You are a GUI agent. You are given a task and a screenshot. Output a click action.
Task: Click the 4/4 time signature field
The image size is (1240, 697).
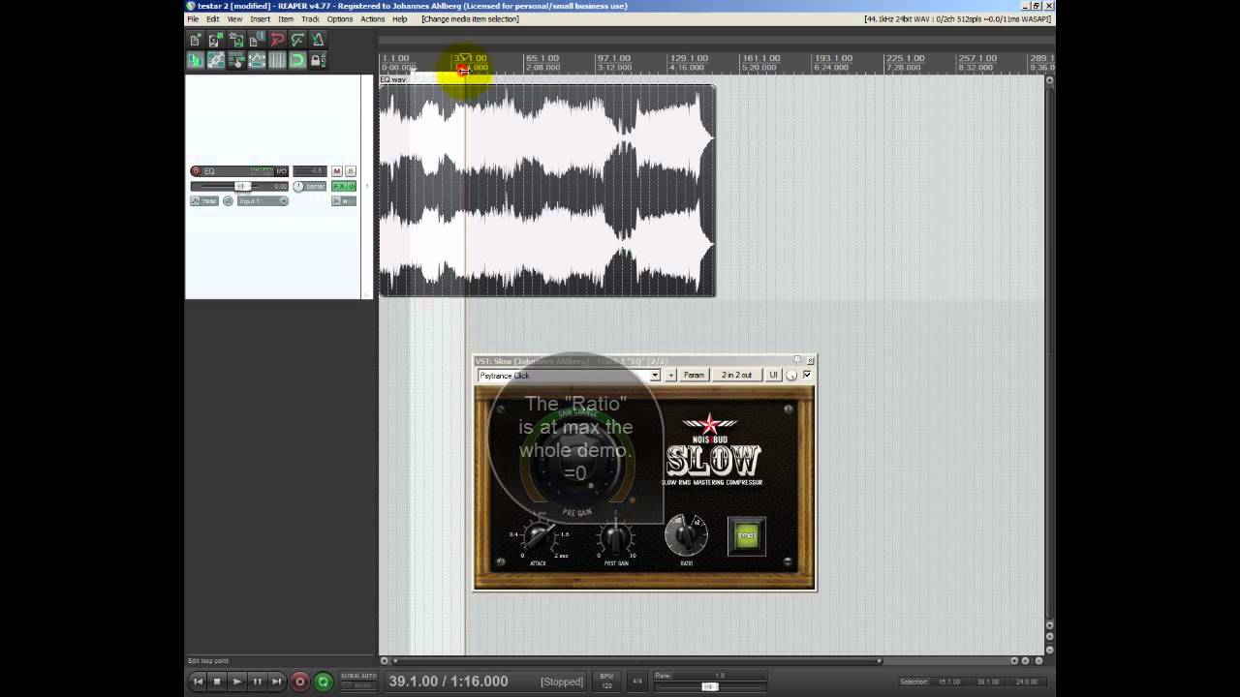[x=637, y=682]
